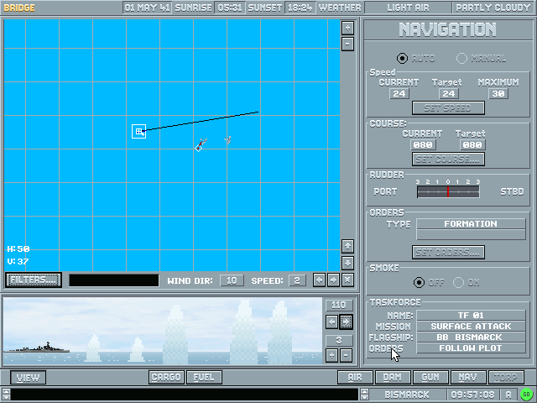Turn smoke ON
The image size is (537, 403).
click(458, 282)
